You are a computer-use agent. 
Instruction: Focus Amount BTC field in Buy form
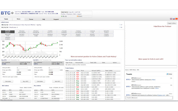[22, 68]
